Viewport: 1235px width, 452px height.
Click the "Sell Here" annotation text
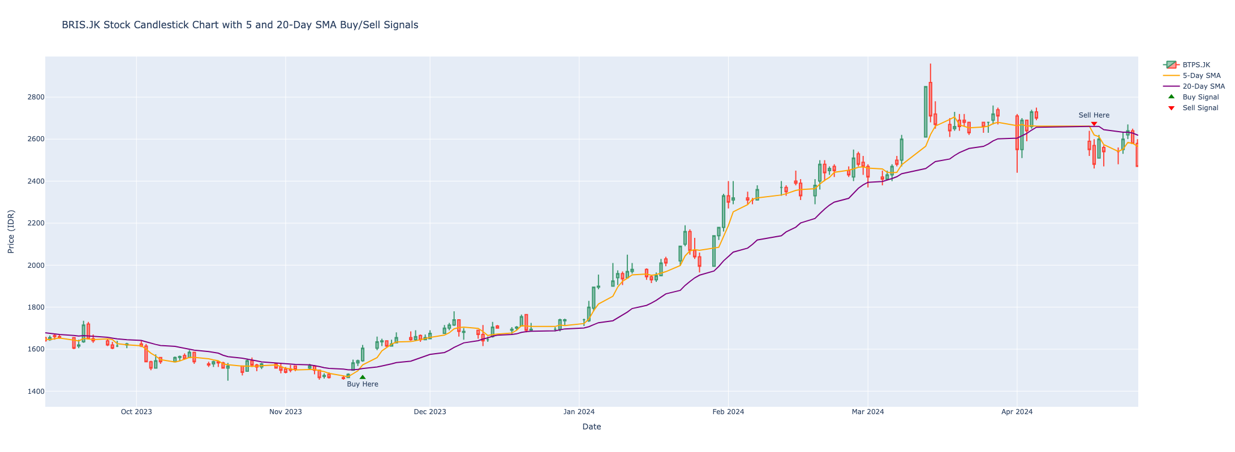[x=1094, y=115]
